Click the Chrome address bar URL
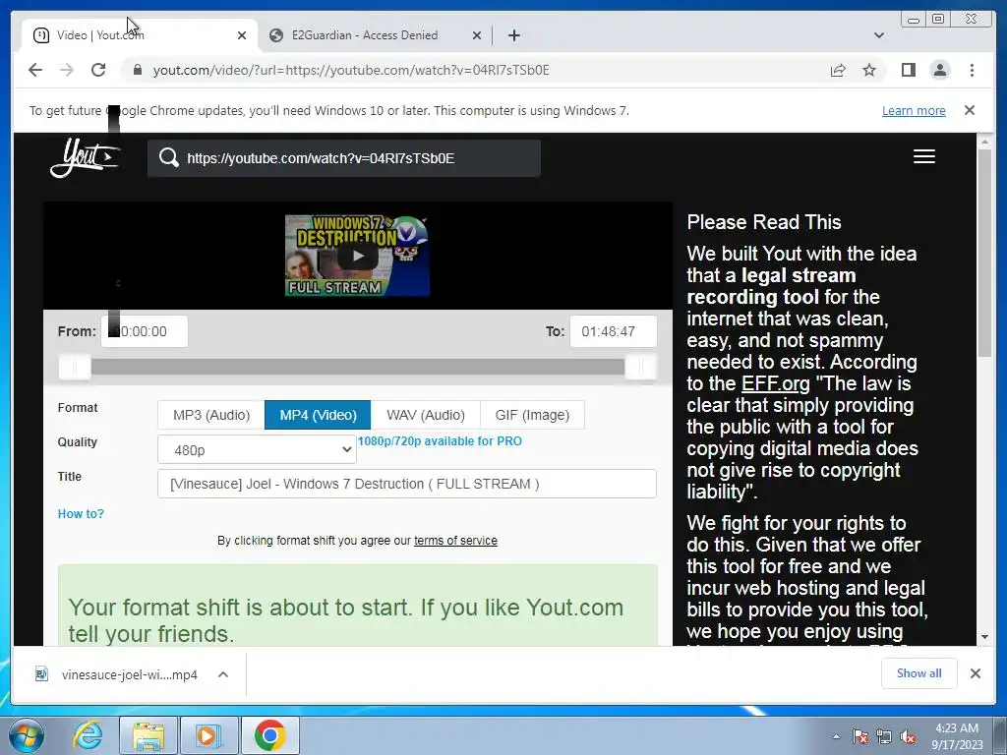The width and height of the screenshot is (1007, 755). (x=351, y=70)
